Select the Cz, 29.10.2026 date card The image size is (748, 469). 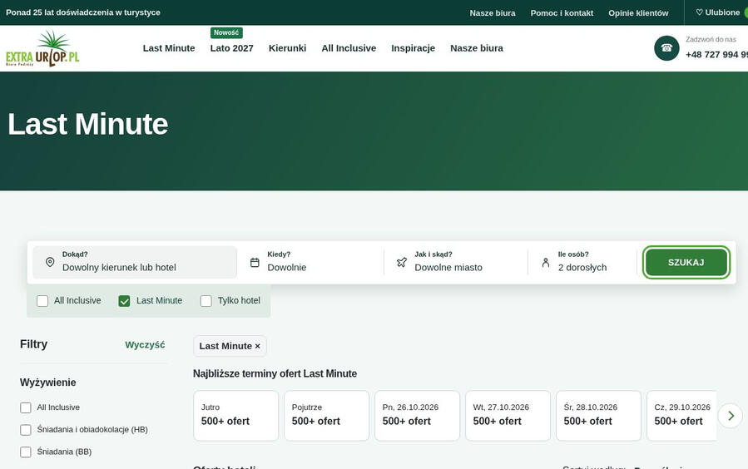tap(681, 416)
